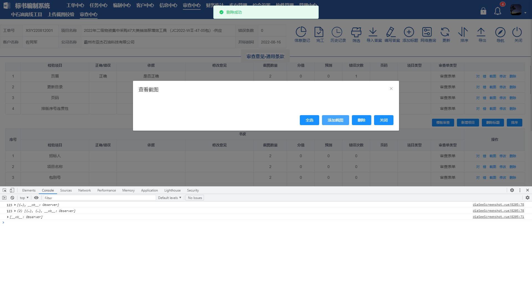Open user avatar dropdown arrow
The height and width of the screenshot is (287, 532).
pyautogui.click(x=525, y=13)
